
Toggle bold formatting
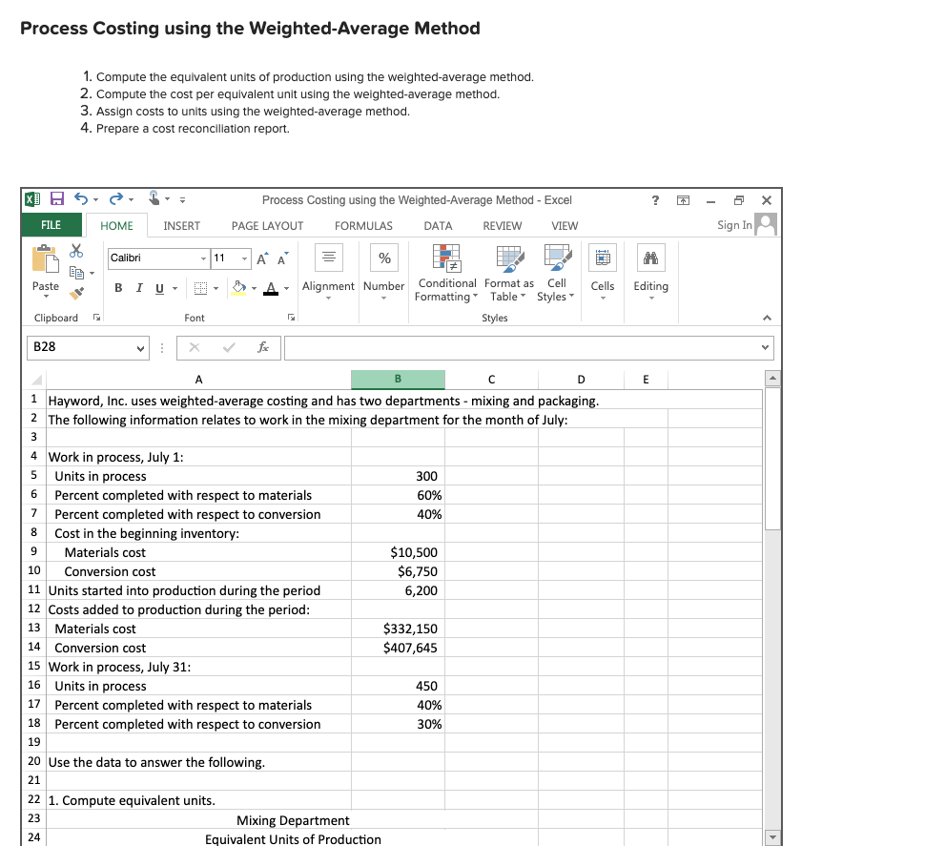point(117,288)
